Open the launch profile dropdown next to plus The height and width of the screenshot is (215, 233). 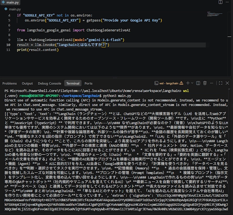coord(192,83)
